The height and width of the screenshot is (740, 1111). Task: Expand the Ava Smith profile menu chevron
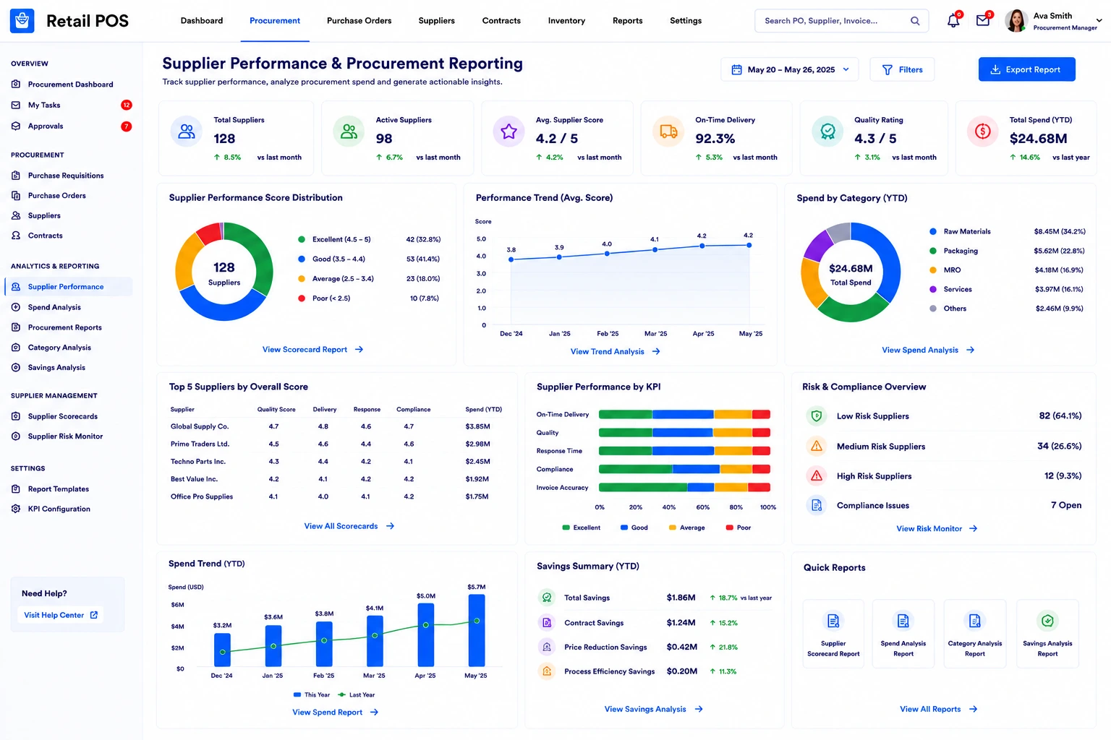[1099, 21]
